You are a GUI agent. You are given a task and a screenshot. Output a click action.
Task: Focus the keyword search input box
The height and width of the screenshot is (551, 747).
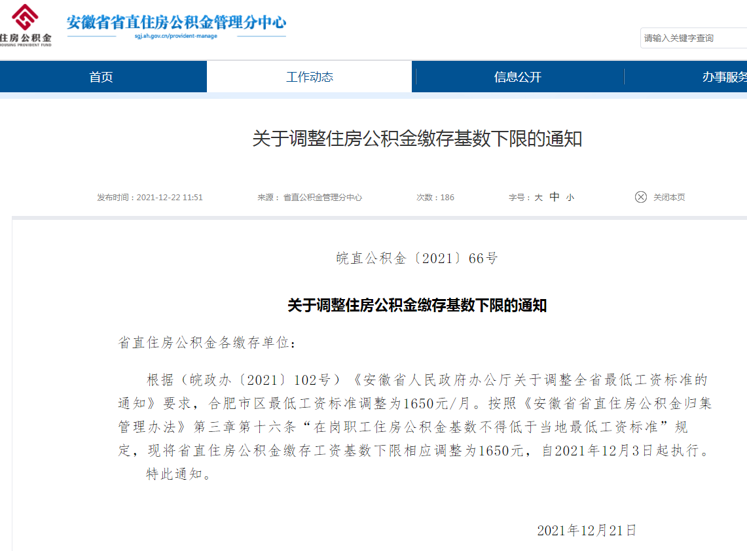[693, 39]
